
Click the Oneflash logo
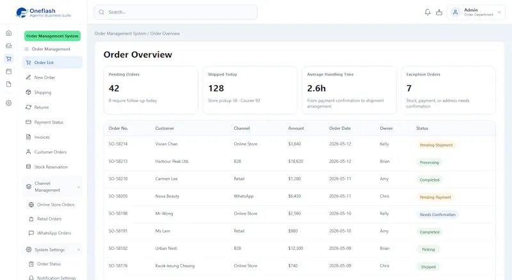pos(44,12)
